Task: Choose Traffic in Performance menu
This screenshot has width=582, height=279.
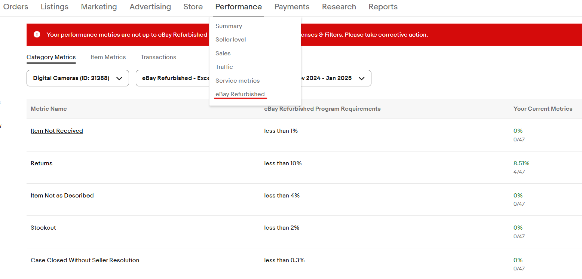Action: 224,67
